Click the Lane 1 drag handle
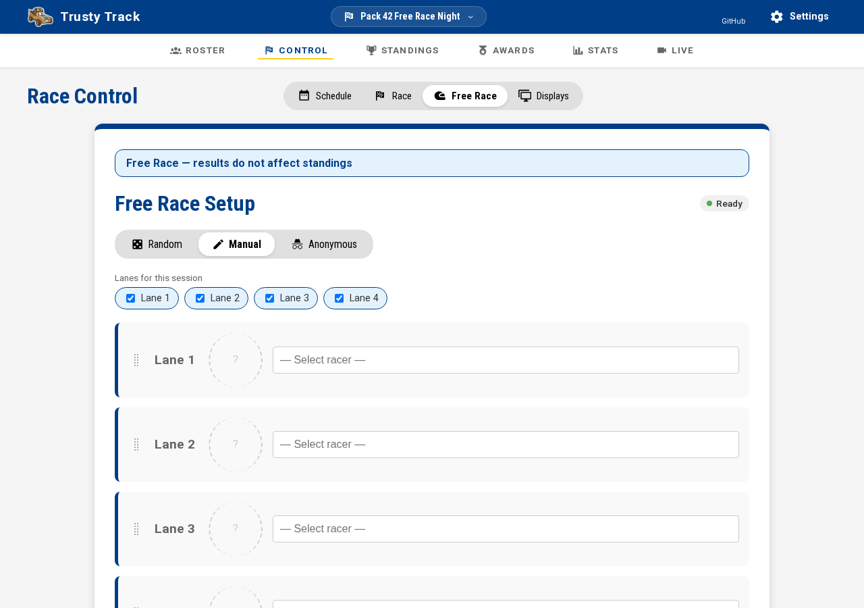This screenshot has width=864, height=608. [x=136, y=360]
